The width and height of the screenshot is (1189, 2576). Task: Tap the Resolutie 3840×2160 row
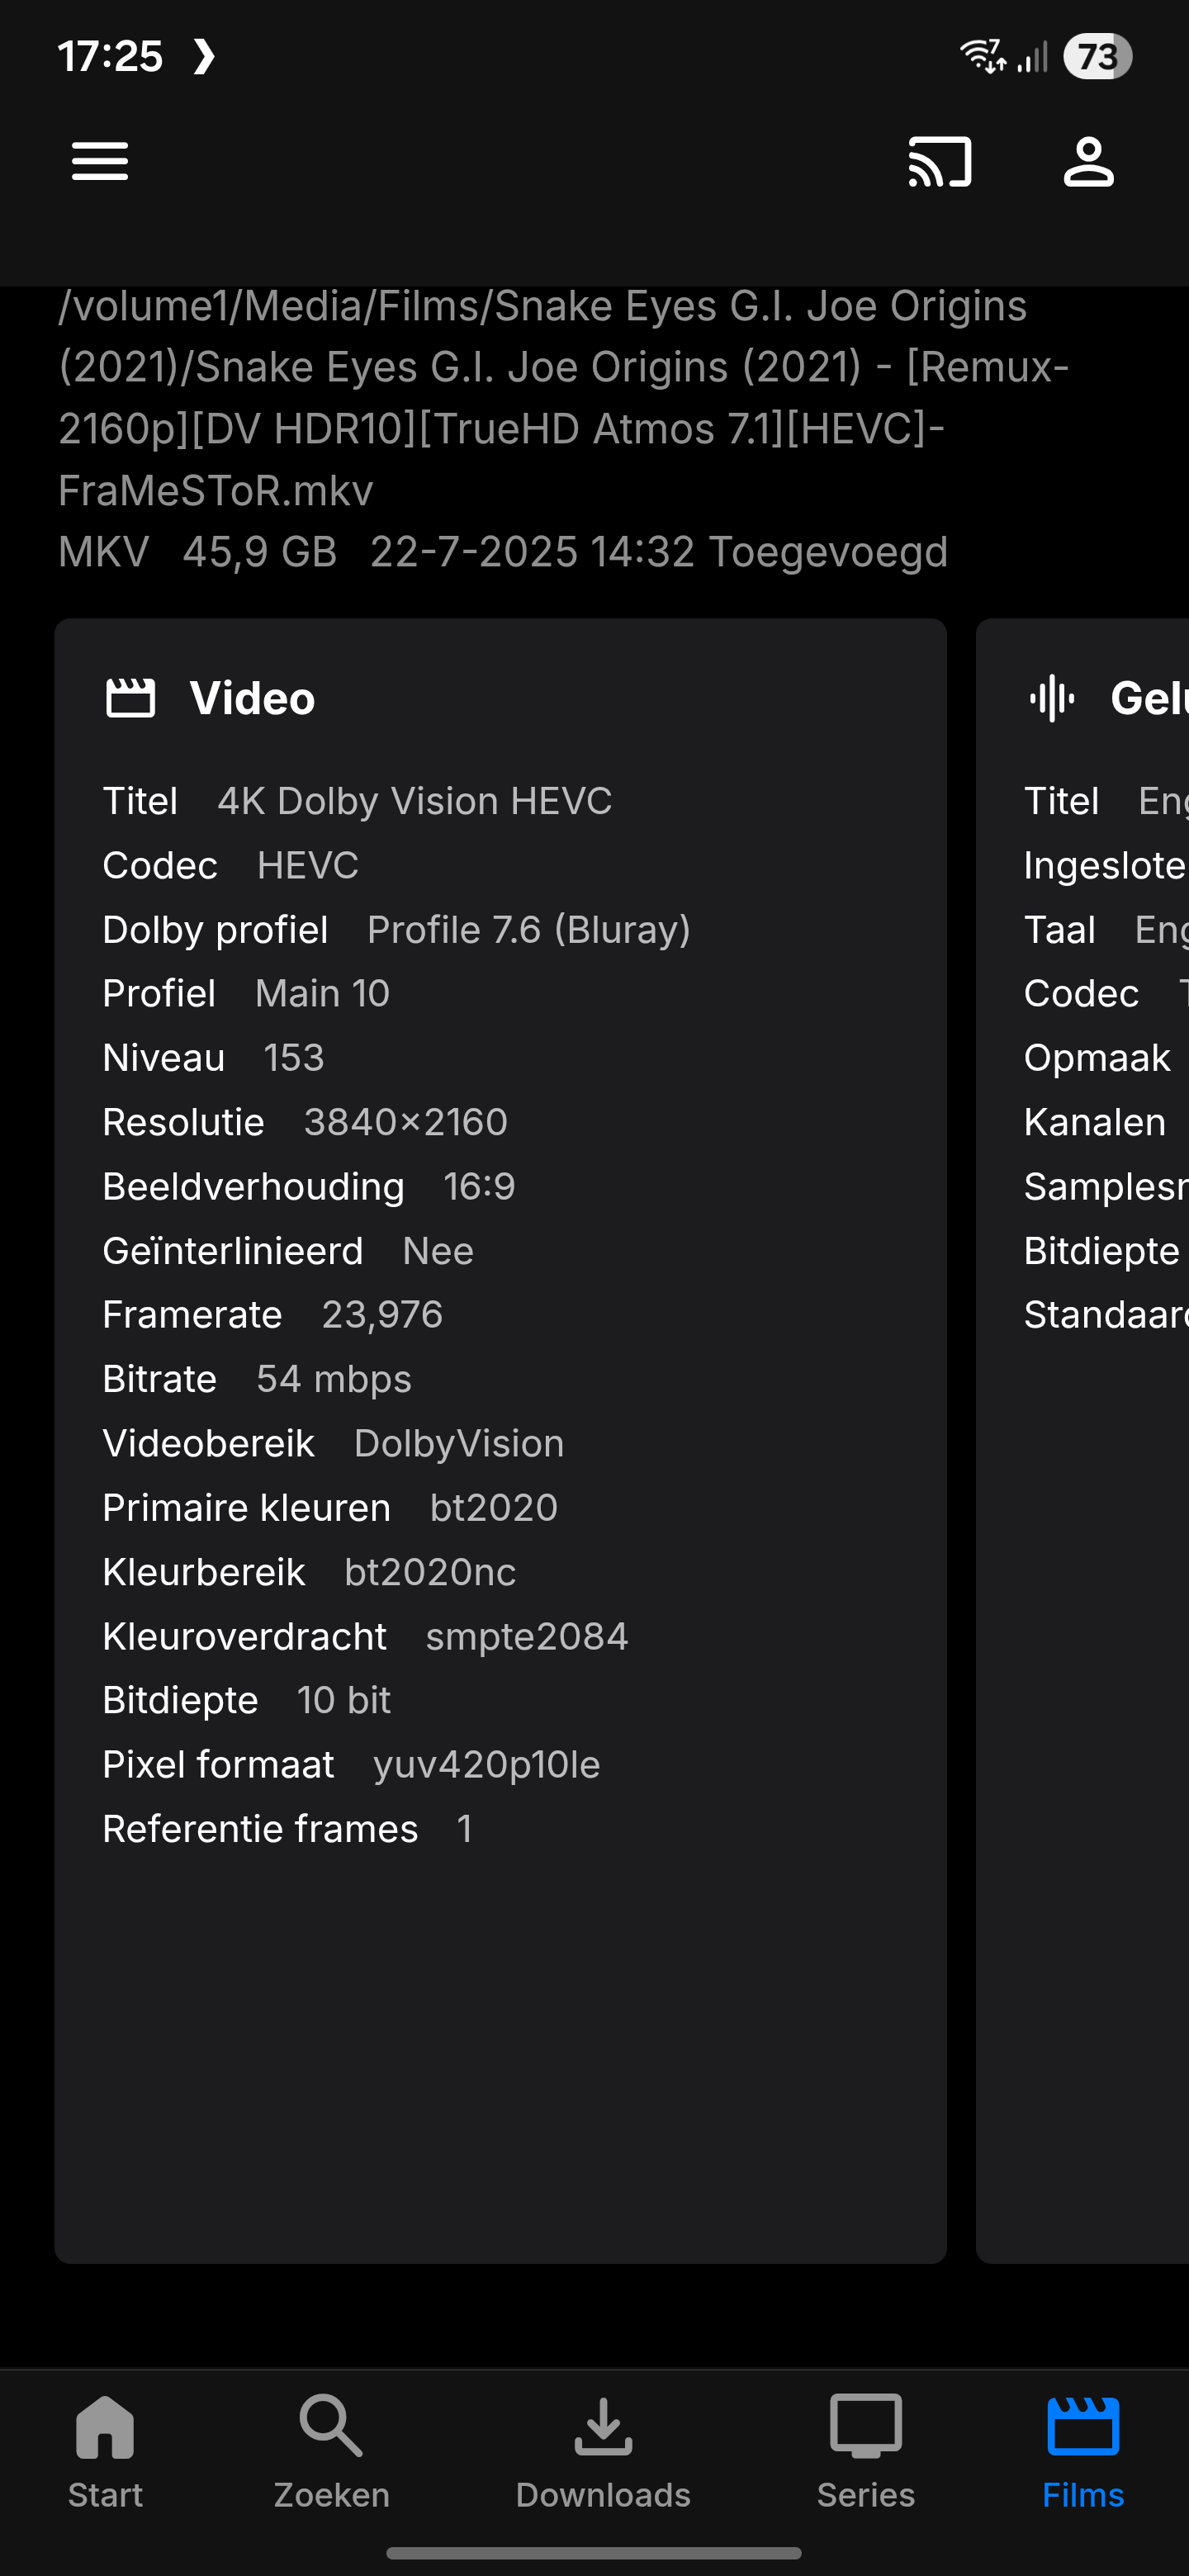point(305,1122)
